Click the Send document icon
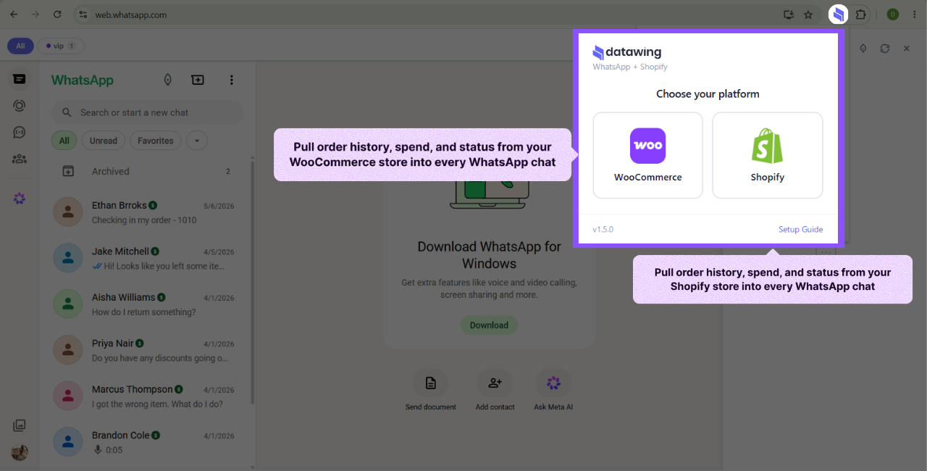The height and width of the screenshot is (471, 927). [431, 383]
